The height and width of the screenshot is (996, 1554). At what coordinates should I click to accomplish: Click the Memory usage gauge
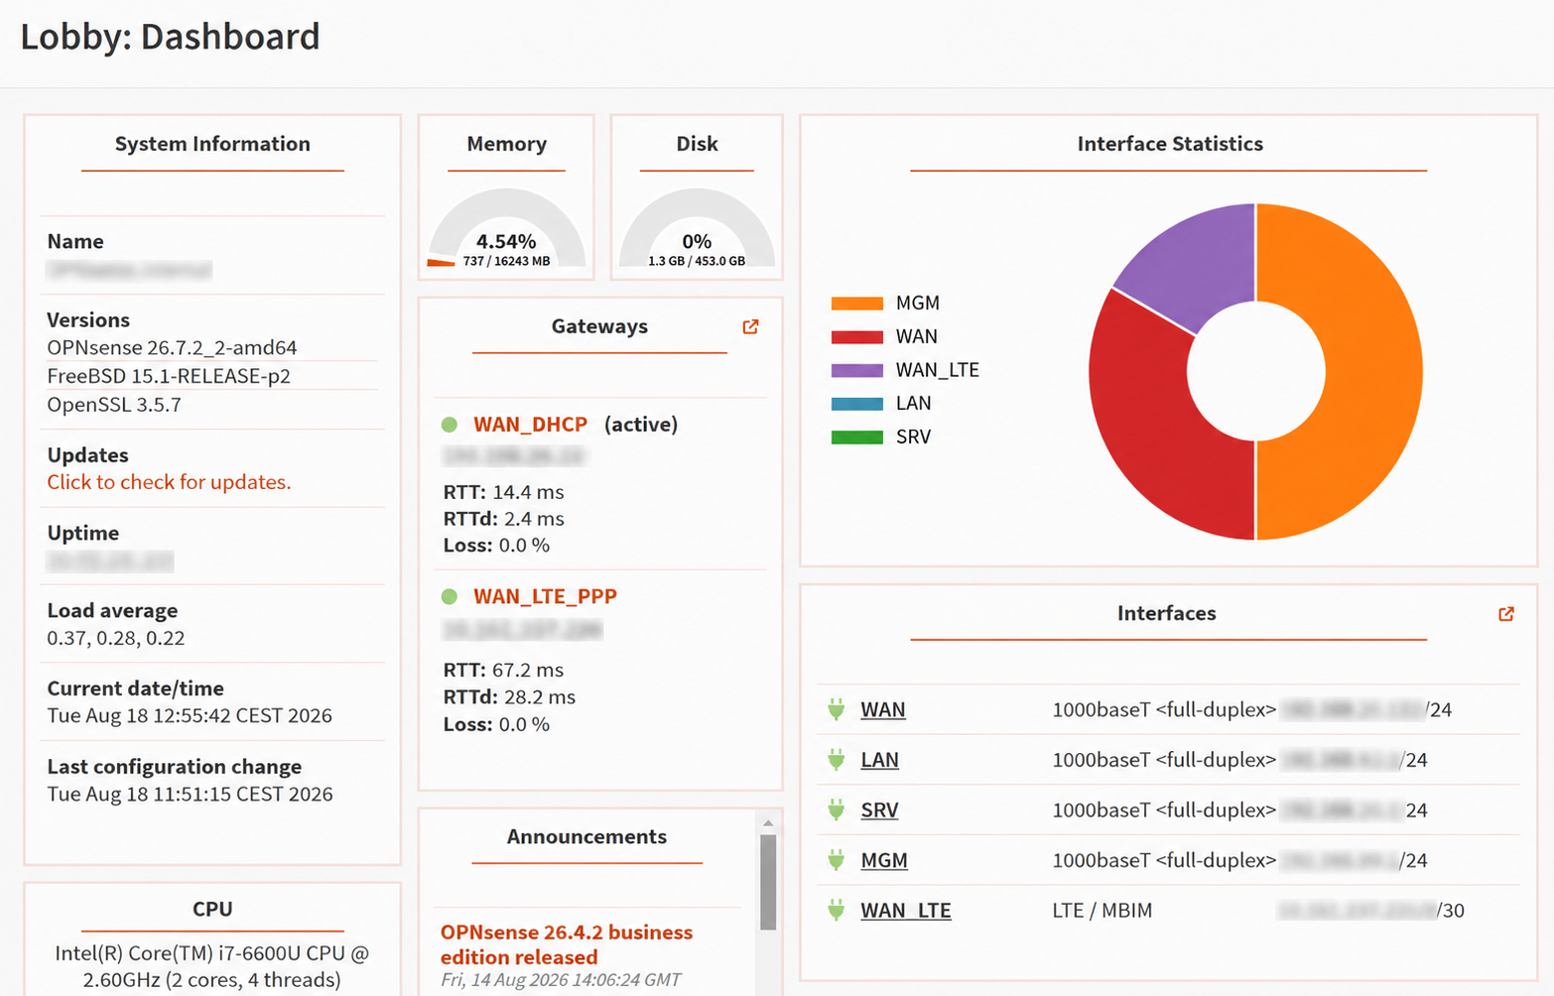click(506, 230)
